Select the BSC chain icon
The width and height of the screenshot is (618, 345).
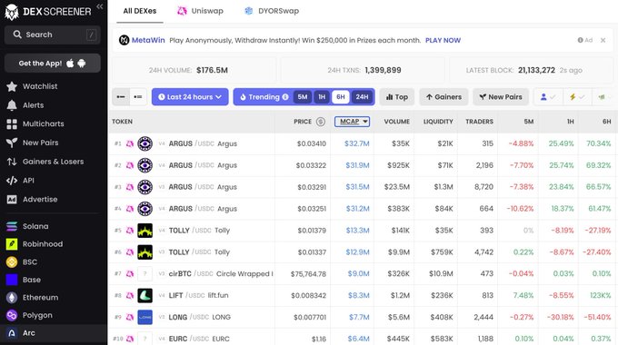pos(12,261)
